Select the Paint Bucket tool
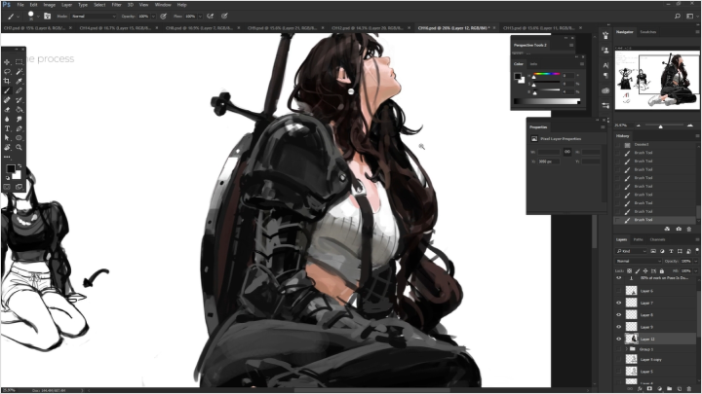 click(19, 109)
